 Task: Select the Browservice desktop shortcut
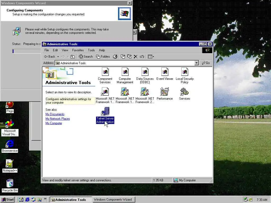(x=10, y=146)
